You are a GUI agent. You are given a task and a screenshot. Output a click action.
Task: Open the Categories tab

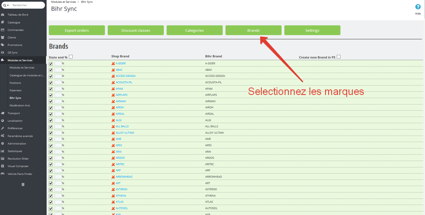(x=195, y=30)
